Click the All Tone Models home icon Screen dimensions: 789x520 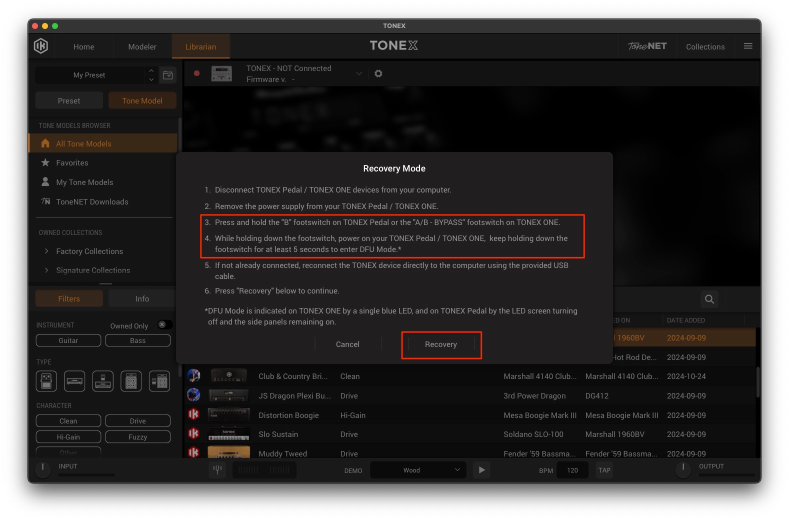coord(45,143)
